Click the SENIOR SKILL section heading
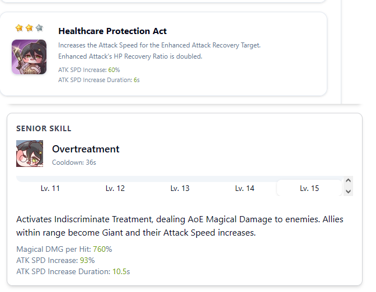The width and height of the screenshot is (376, 292). click(x=44, y=128)
